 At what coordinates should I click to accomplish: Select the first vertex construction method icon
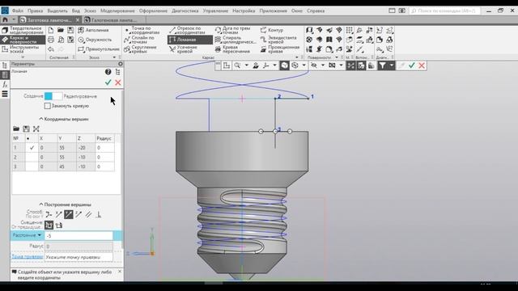point(49,214)
